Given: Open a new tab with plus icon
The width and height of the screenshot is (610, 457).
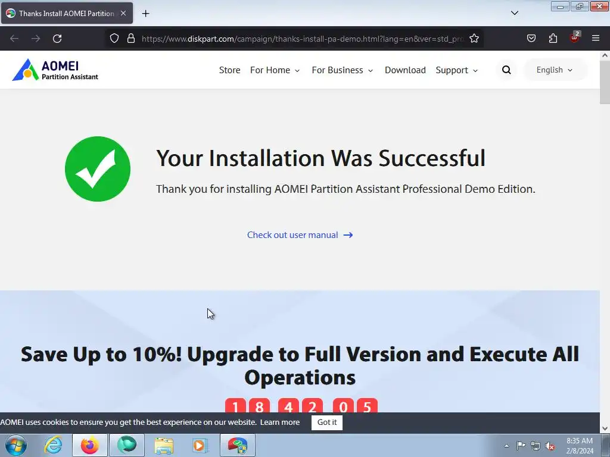Looking at the screenshot, I should [145, 14].
